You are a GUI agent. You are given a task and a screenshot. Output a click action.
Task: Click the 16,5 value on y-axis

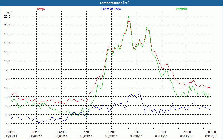pos(7,88)
